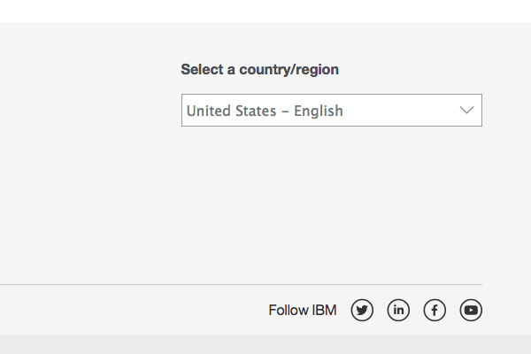Open IBM's LinkedIn page icon

[398, 310]
